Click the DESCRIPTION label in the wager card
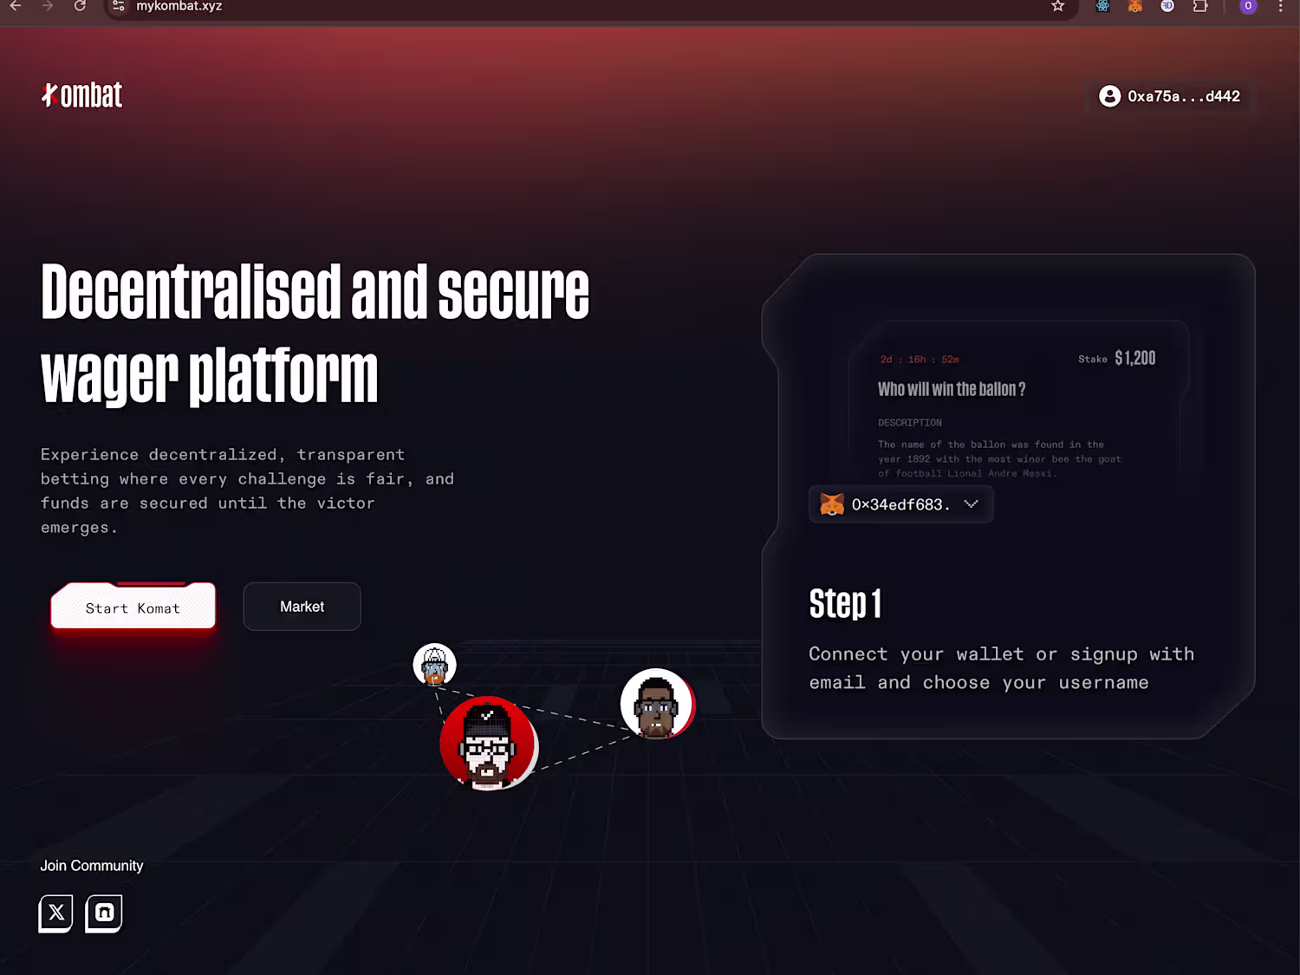The height and width of the screenshot is (975, 1300). tap(910, 423)
